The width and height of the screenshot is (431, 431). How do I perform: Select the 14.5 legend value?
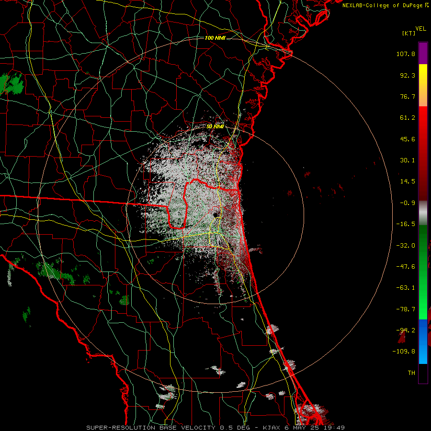point(408,181)
